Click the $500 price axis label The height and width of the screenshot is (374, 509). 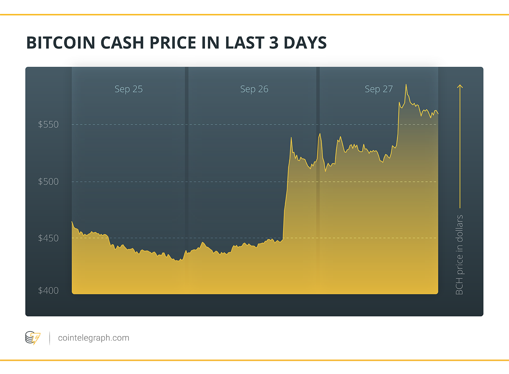pyautogui.click(x=48, y=182)
